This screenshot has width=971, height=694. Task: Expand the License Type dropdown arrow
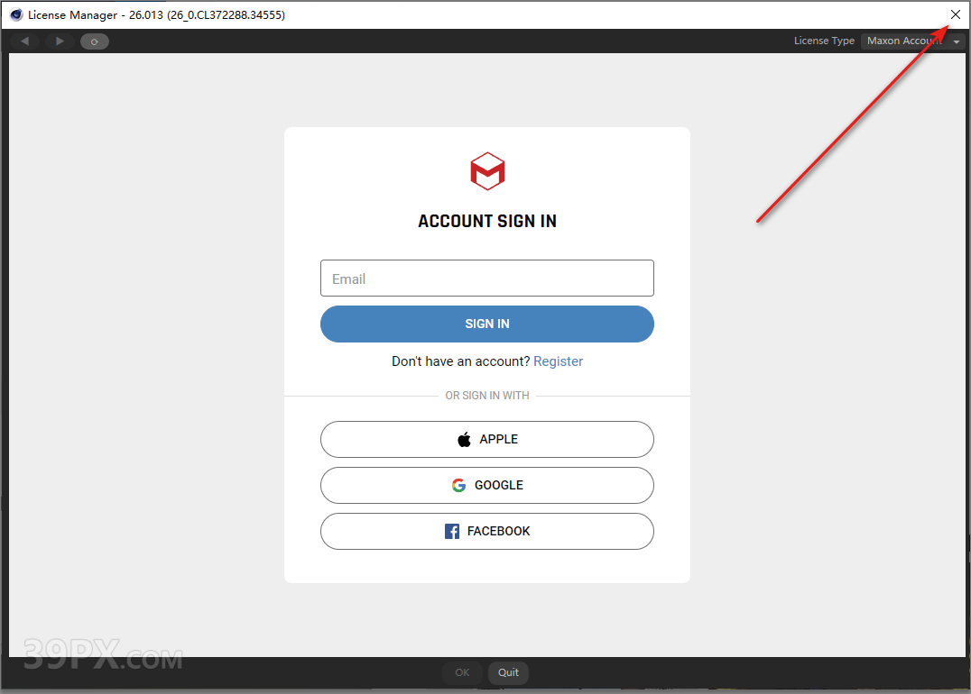[957, 42]
